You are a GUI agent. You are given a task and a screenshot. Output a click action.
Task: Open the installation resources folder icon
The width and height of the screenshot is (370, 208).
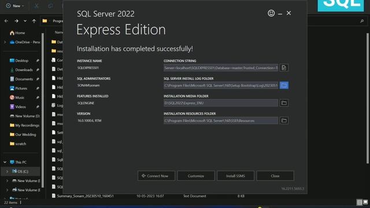[x=284, y=121]
